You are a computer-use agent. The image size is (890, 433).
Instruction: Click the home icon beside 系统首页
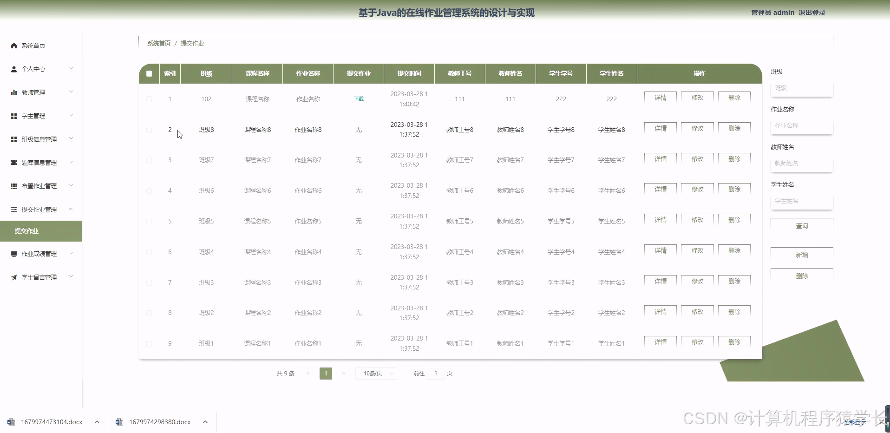click(x=14, y=46)
